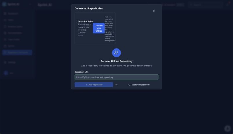Screen dimensions: 233x134
Task: Close the Connected Repositories dialog
Action: 154,11
